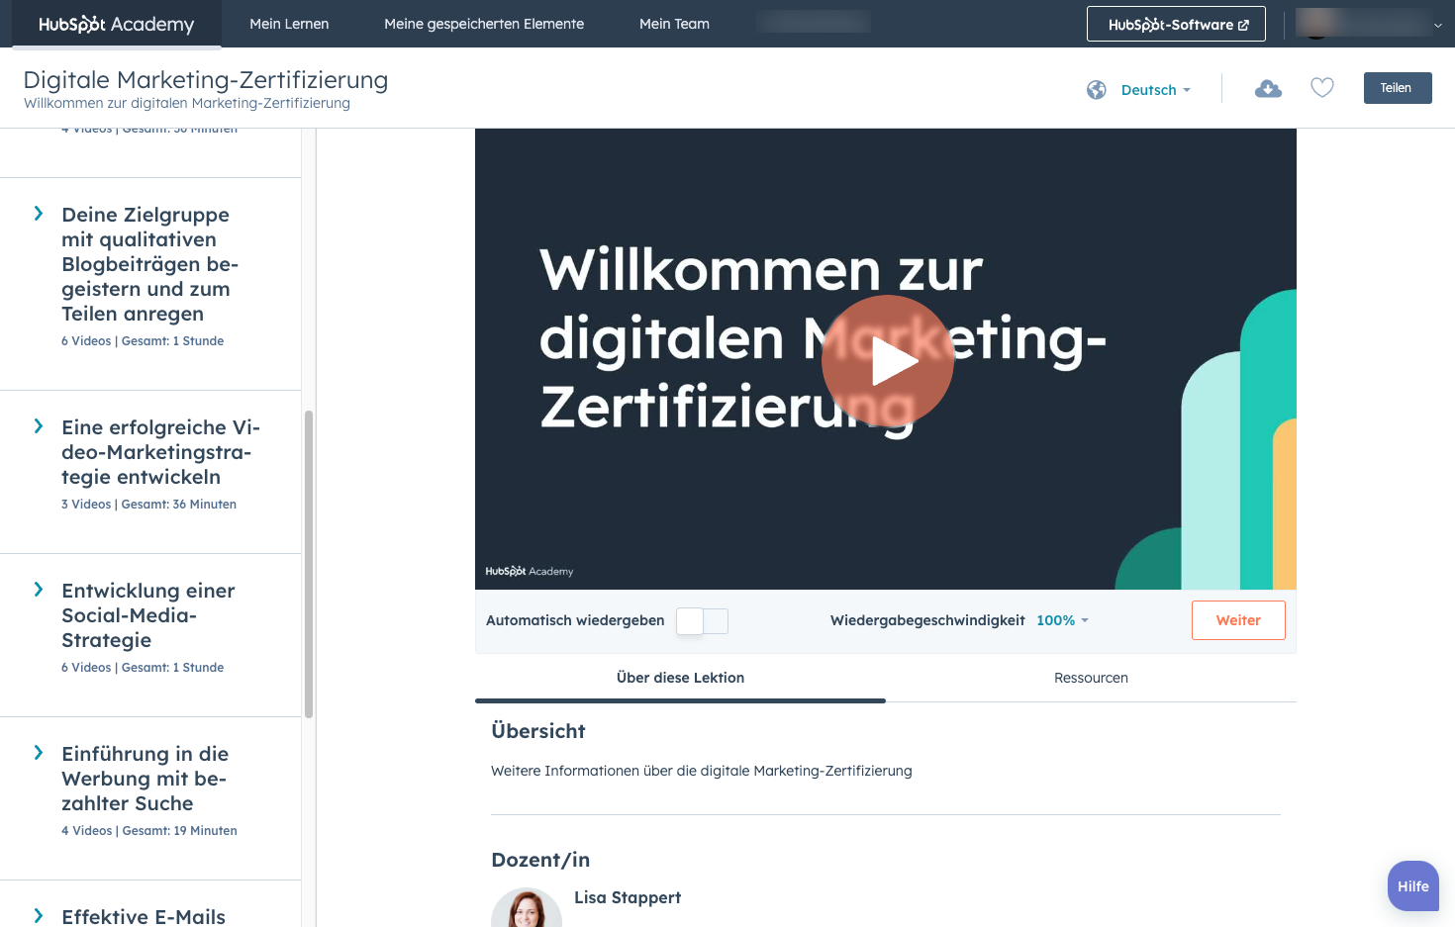Play the welcome video
This screenshot has width=1455, height=927.
pos(887,361)
